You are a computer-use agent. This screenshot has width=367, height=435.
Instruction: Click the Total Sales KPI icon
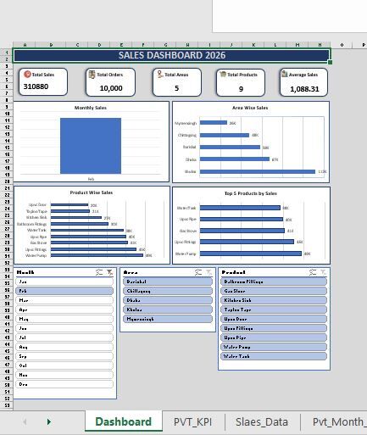27,74
